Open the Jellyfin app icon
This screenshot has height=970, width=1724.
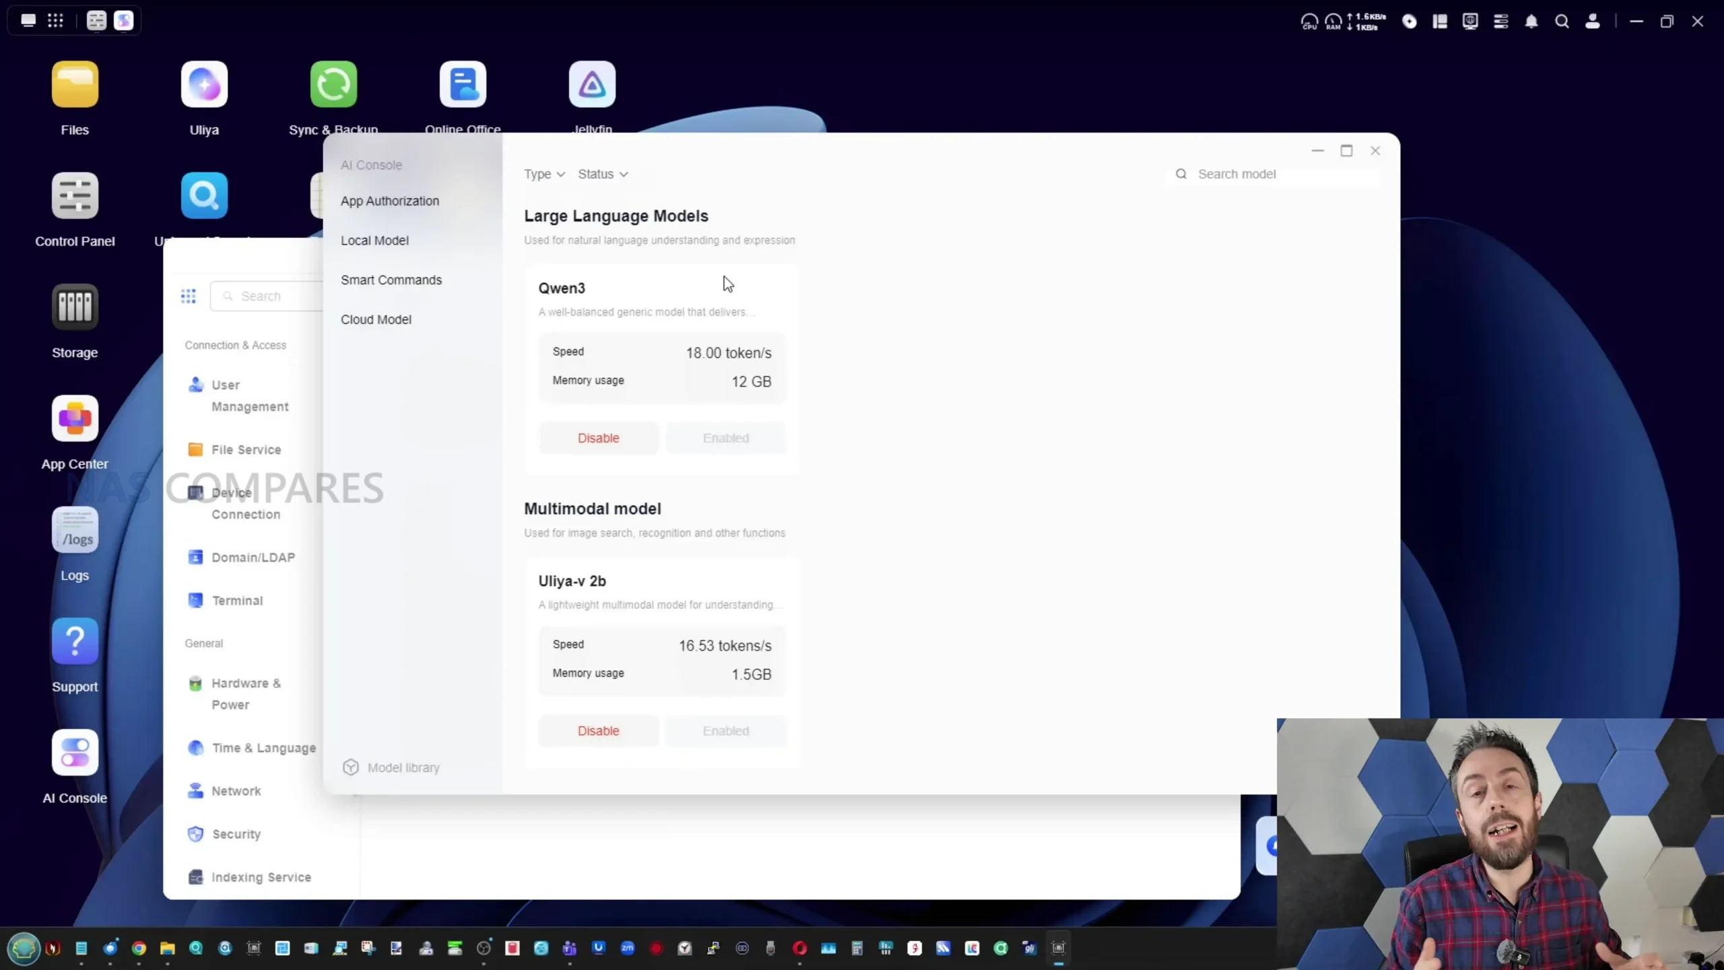pos(592,85)
